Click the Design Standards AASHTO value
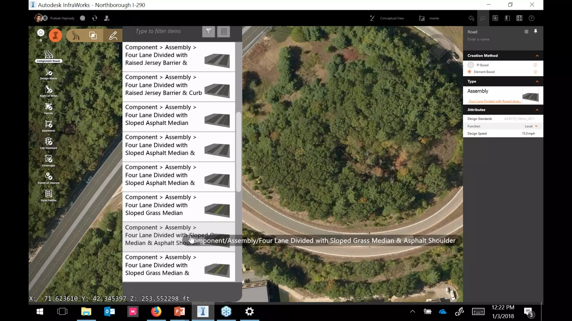572x321 pixels. point(519,119)
